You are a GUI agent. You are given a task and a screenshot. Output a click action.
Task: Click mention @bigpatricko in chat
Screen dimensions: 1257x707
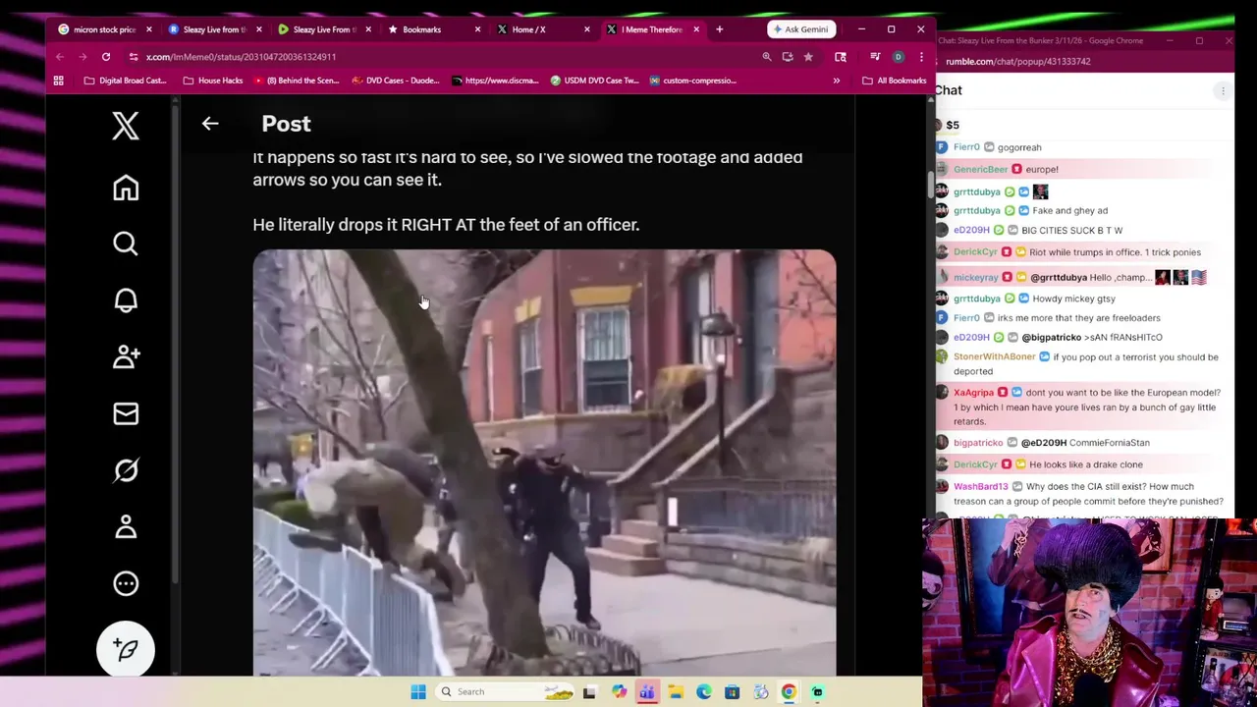(x=1051, y=338)
